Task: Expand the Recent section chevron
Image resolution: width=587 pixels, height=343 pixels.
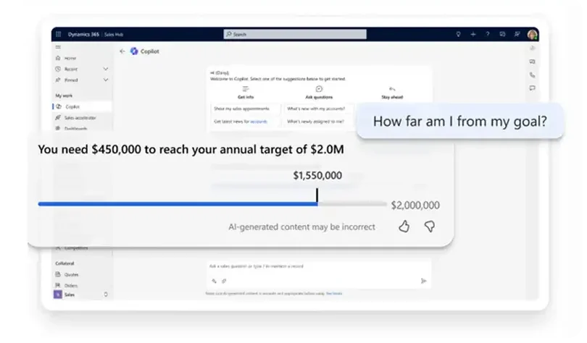Action: (106, 69)
